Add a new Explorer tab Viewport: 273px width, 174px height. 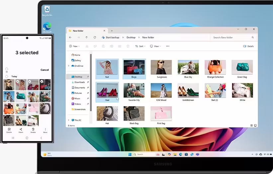coord(112,31)
